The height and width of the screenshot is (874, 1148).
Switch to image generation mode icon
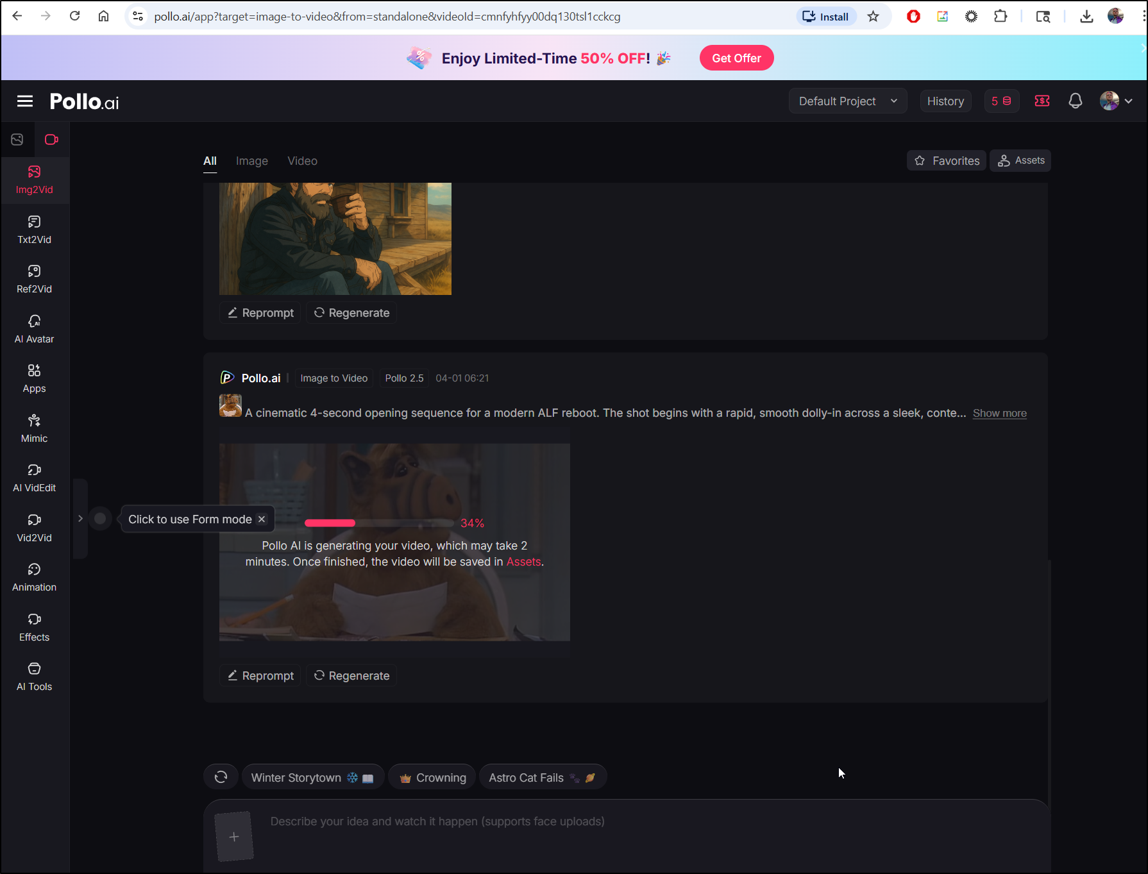pos(17,140)
